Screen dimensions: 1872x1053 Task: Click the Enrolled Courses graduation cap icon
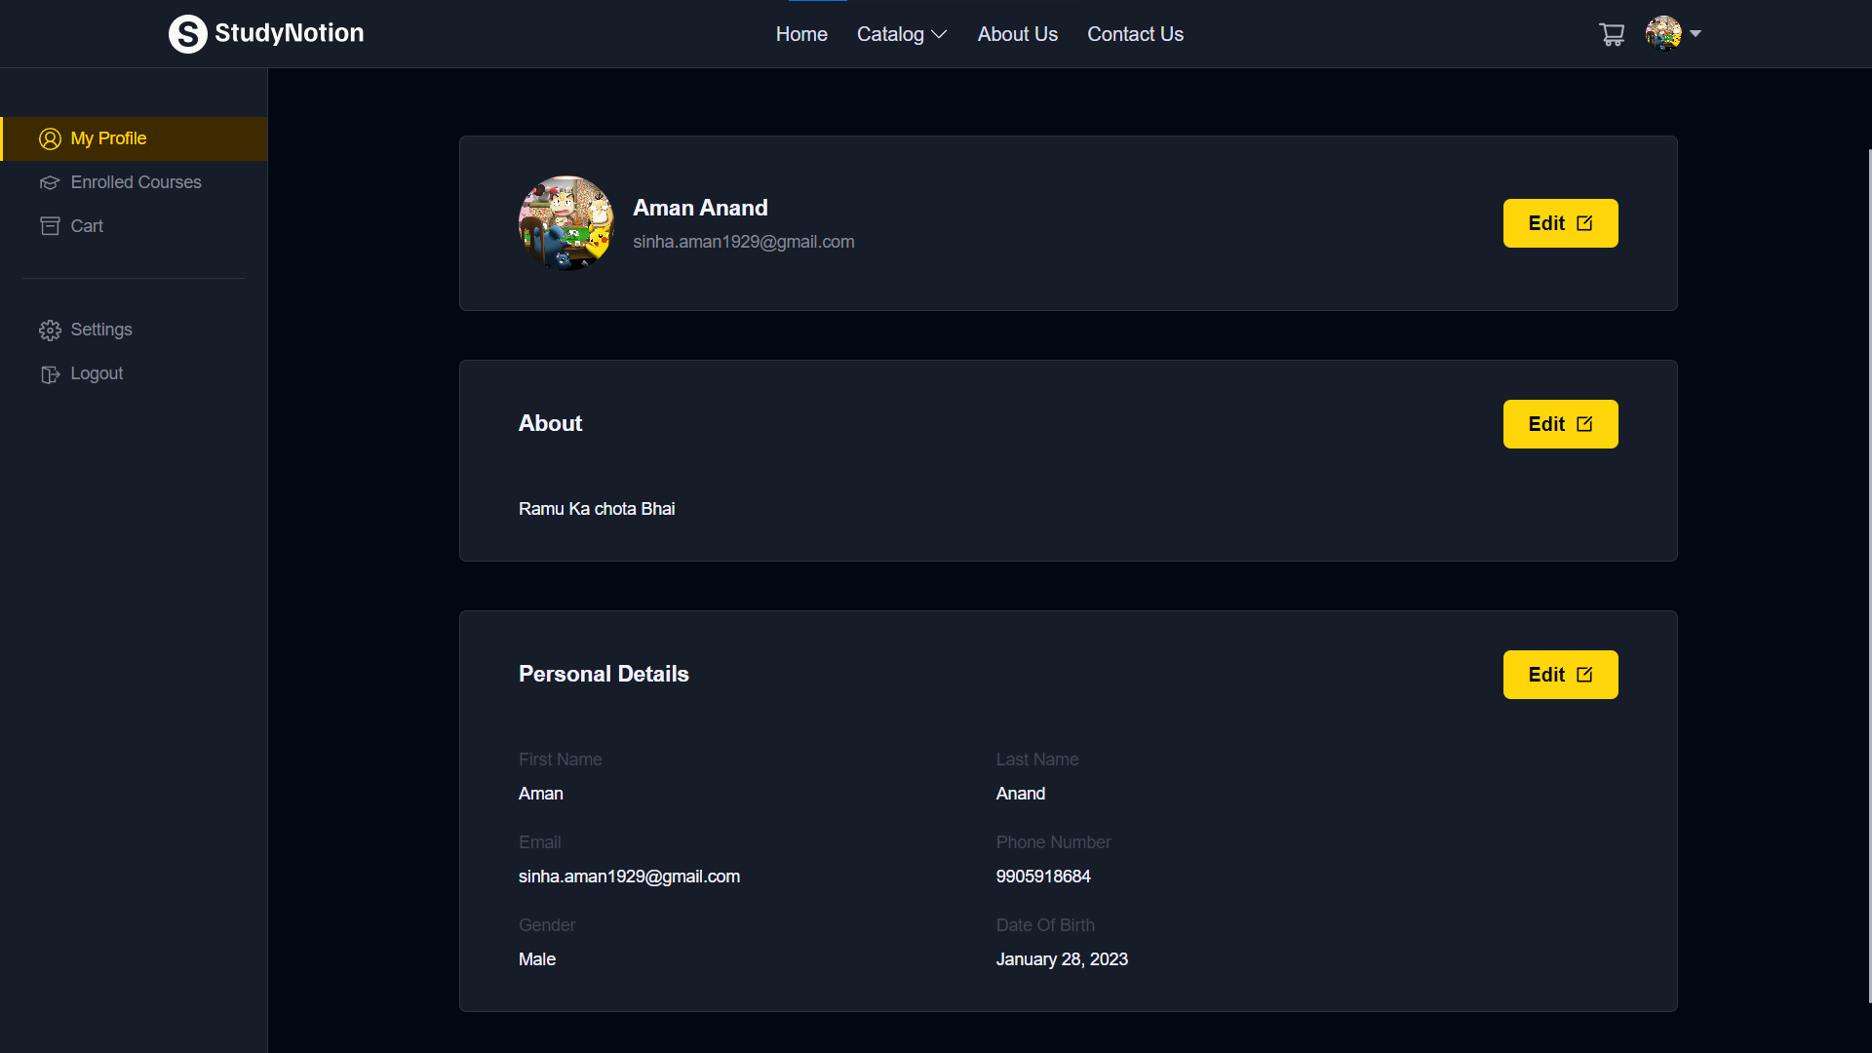(50, 182)
